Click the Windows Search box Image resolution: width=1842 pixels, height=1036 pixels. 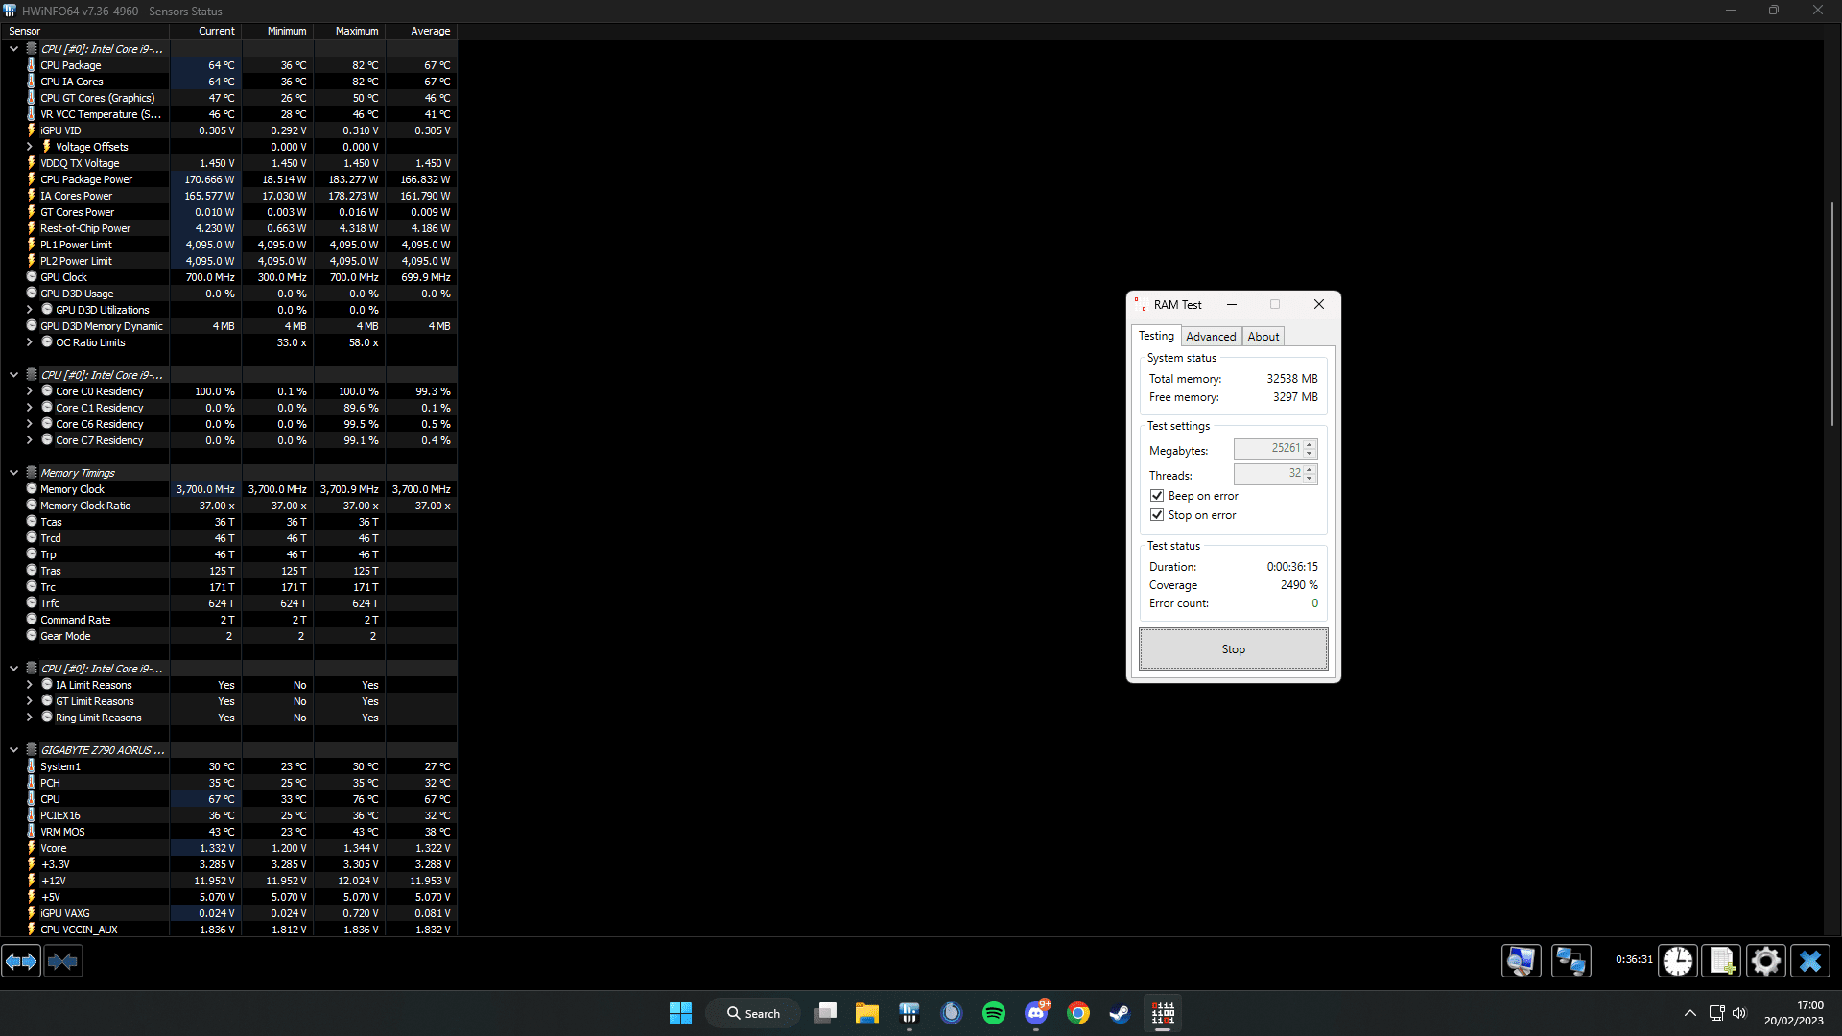[x=753, y=1013]
